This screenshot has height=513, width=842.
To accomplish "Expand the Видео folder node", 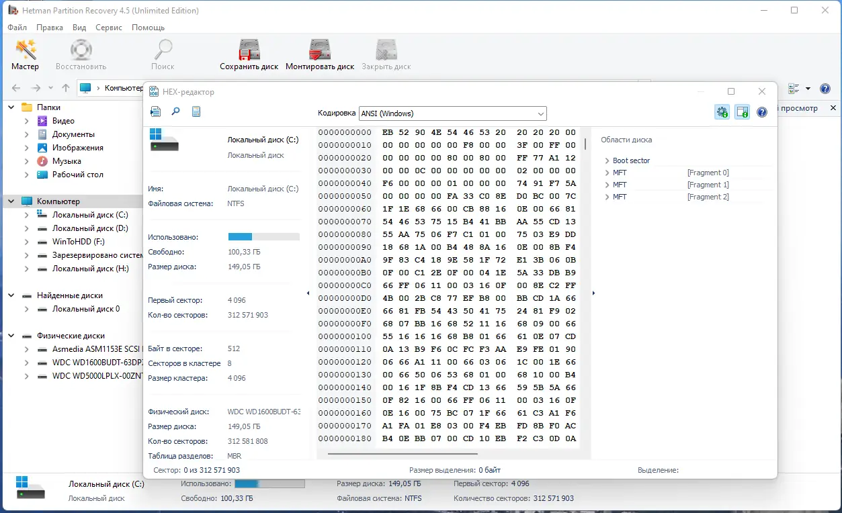I will 27,121.
